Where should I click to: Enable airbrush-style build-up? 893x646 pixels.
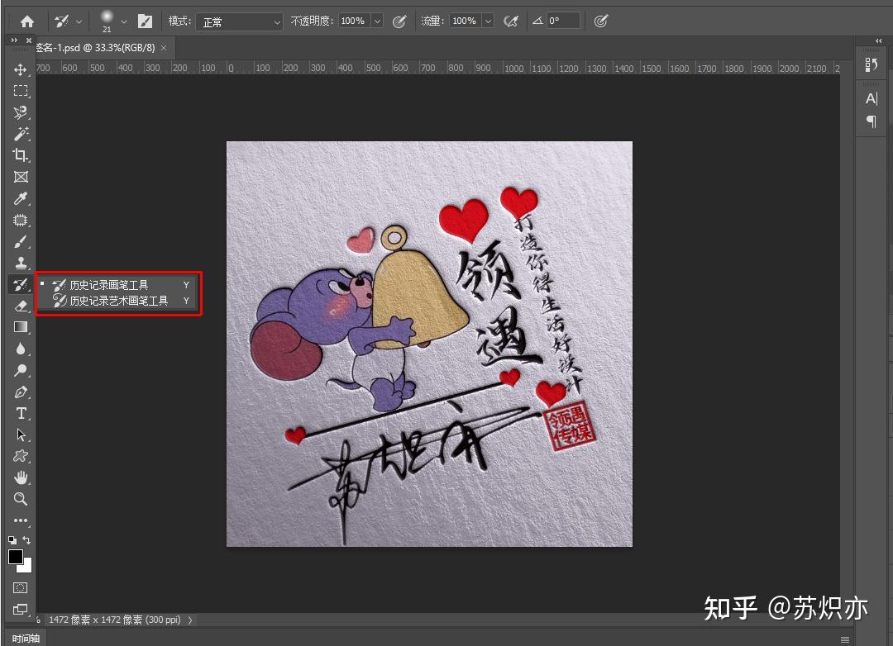click(x=511, y=21)
